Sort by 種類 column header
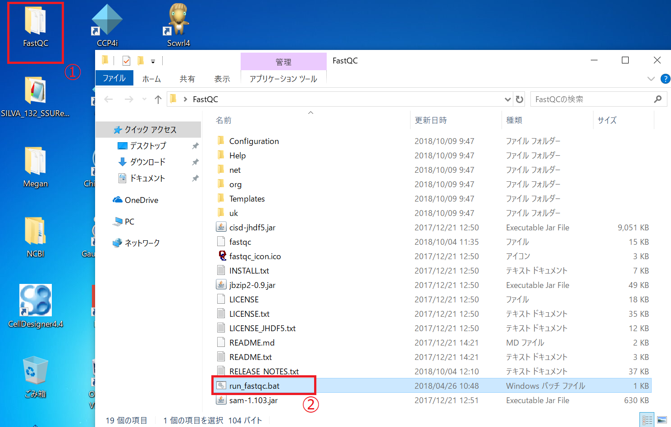This screenshot has width=671, height=427. [514, 120]
